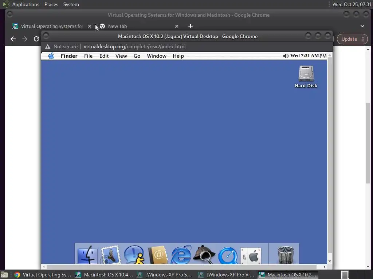Open the File menu in Finder
Image resolution: width=373 pixels, height=279 pixels.
tap(88, 56)
